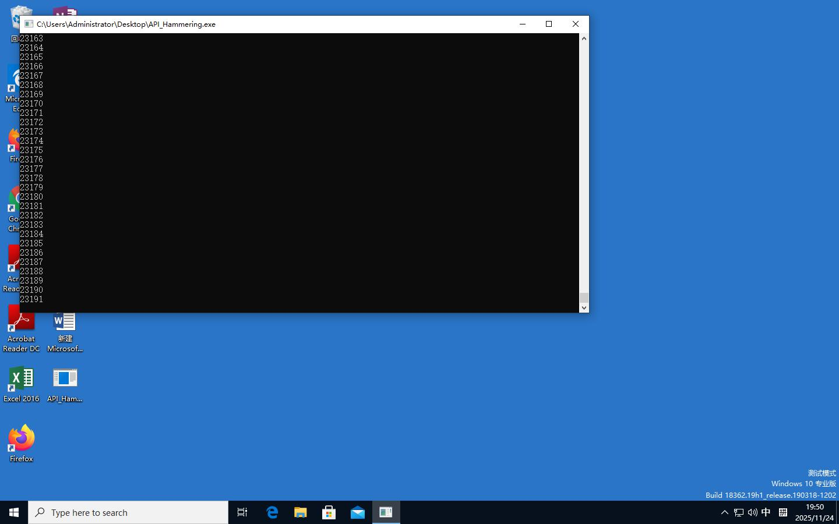The width and height of the screenshot is (839, 524).
Task: Open console window system menu icon
Action: (x=28, y=24)
